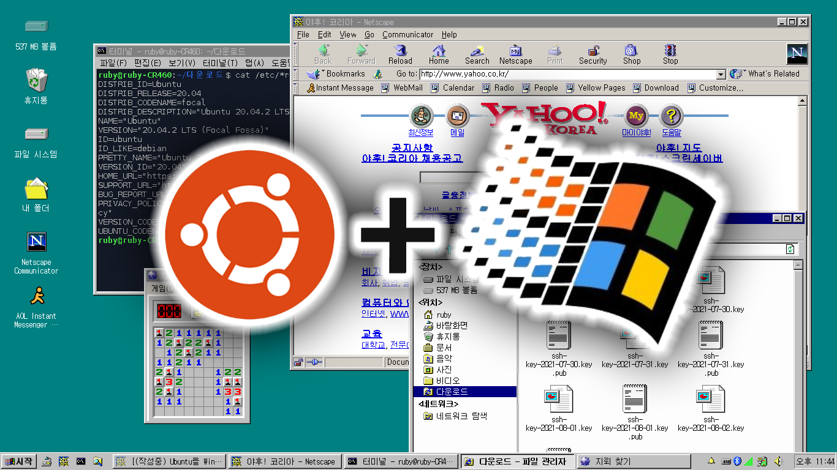837x470 pixels.
Task: Reload the page in Netscape
Action: point(400,54)
